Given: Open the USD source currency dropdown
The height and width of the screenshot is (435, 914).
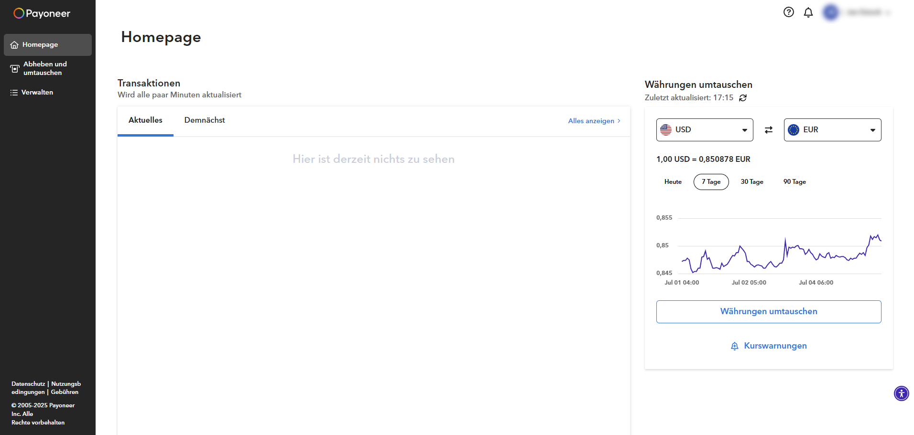Looking at the screenshot, I should (704, 130).
